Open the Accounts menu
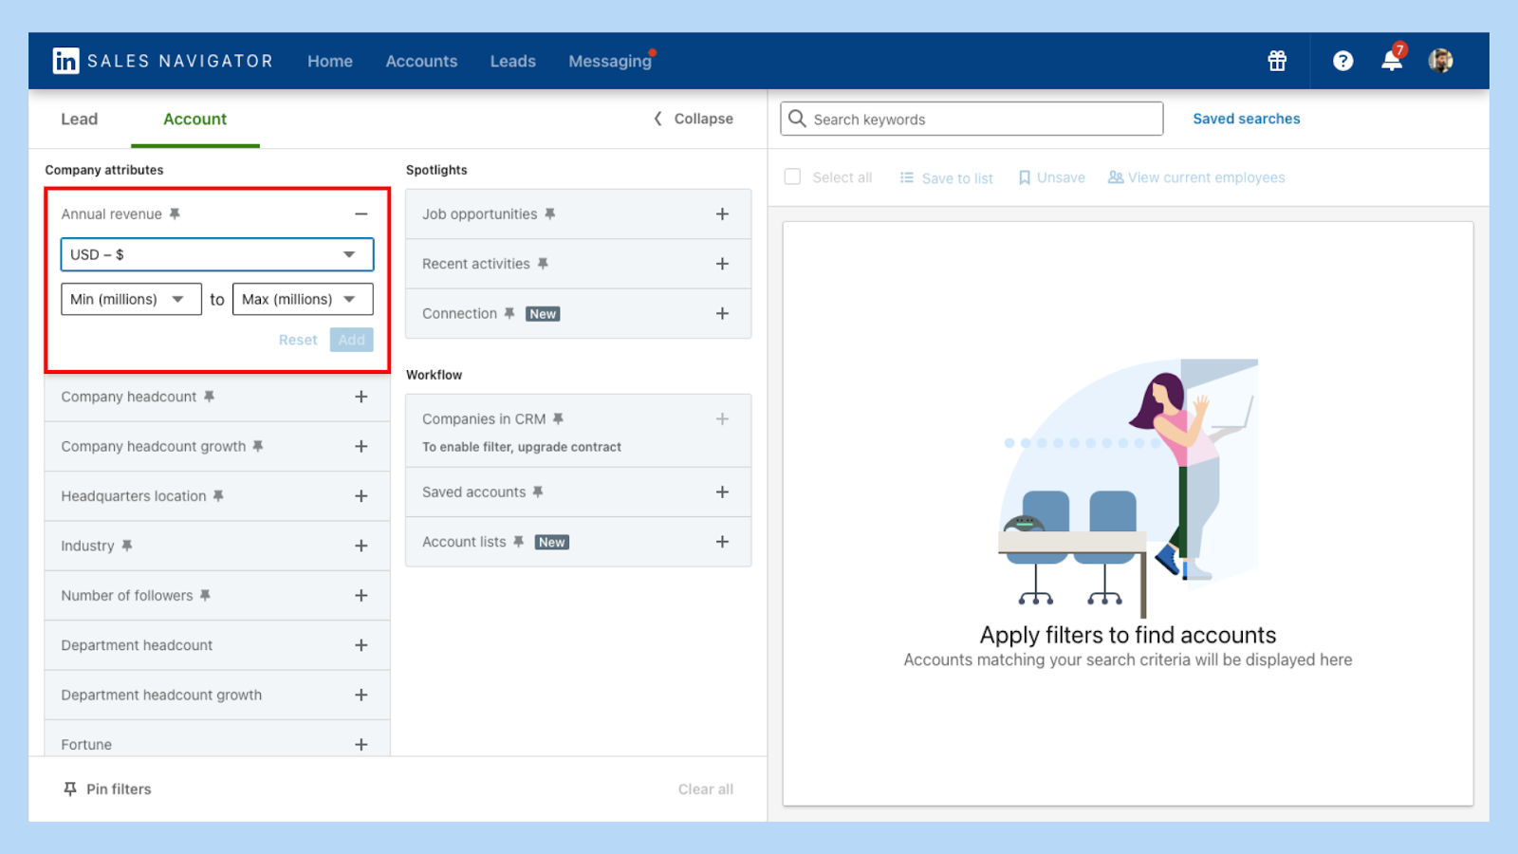Screen dimensions: 1518x854 coord(421,61)
